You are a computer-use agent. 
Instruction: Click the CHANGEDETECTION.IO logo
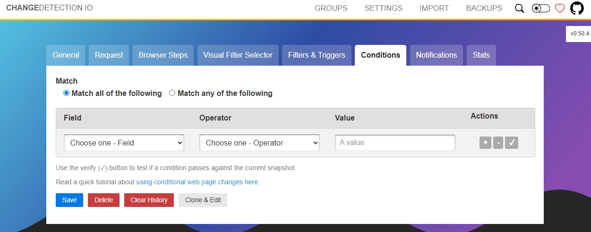tap(49, 8)
